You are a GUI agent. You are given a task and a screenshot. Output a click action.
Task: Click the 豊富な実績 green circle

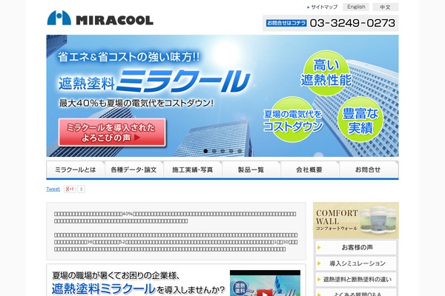[360, 120]
